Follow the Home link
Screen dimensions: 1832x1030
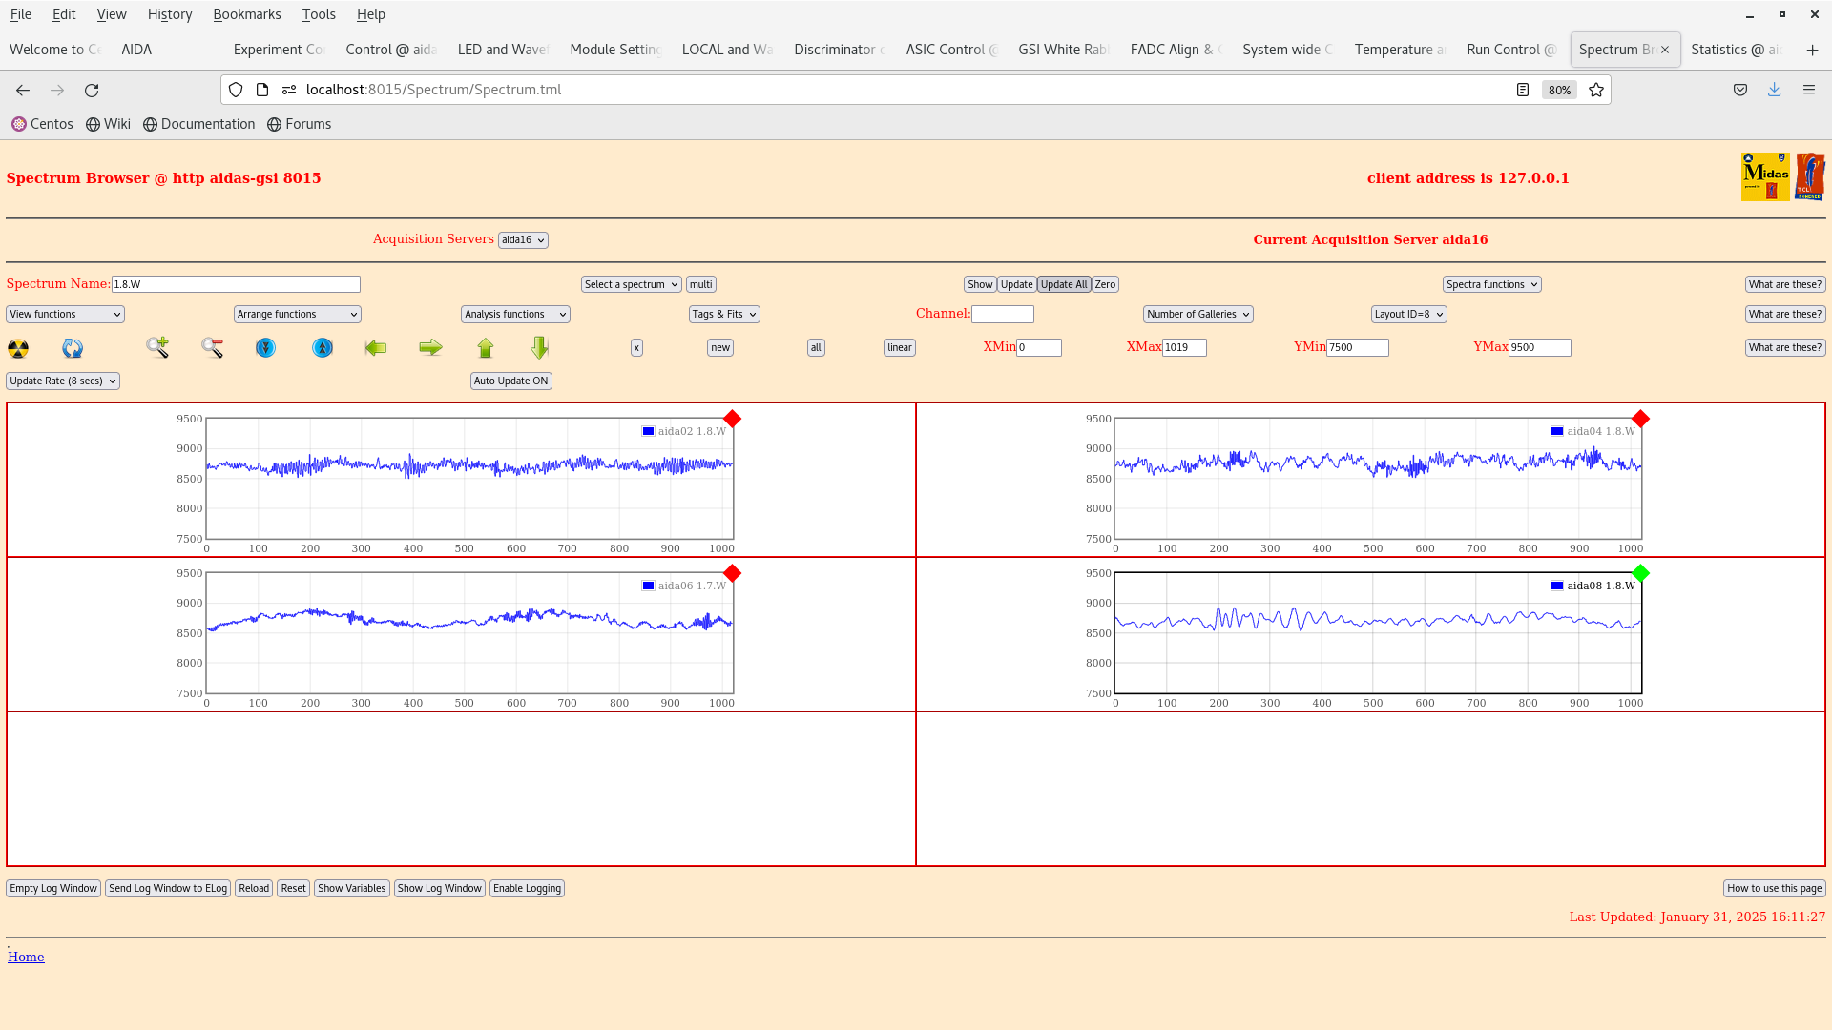coord(26,957)
